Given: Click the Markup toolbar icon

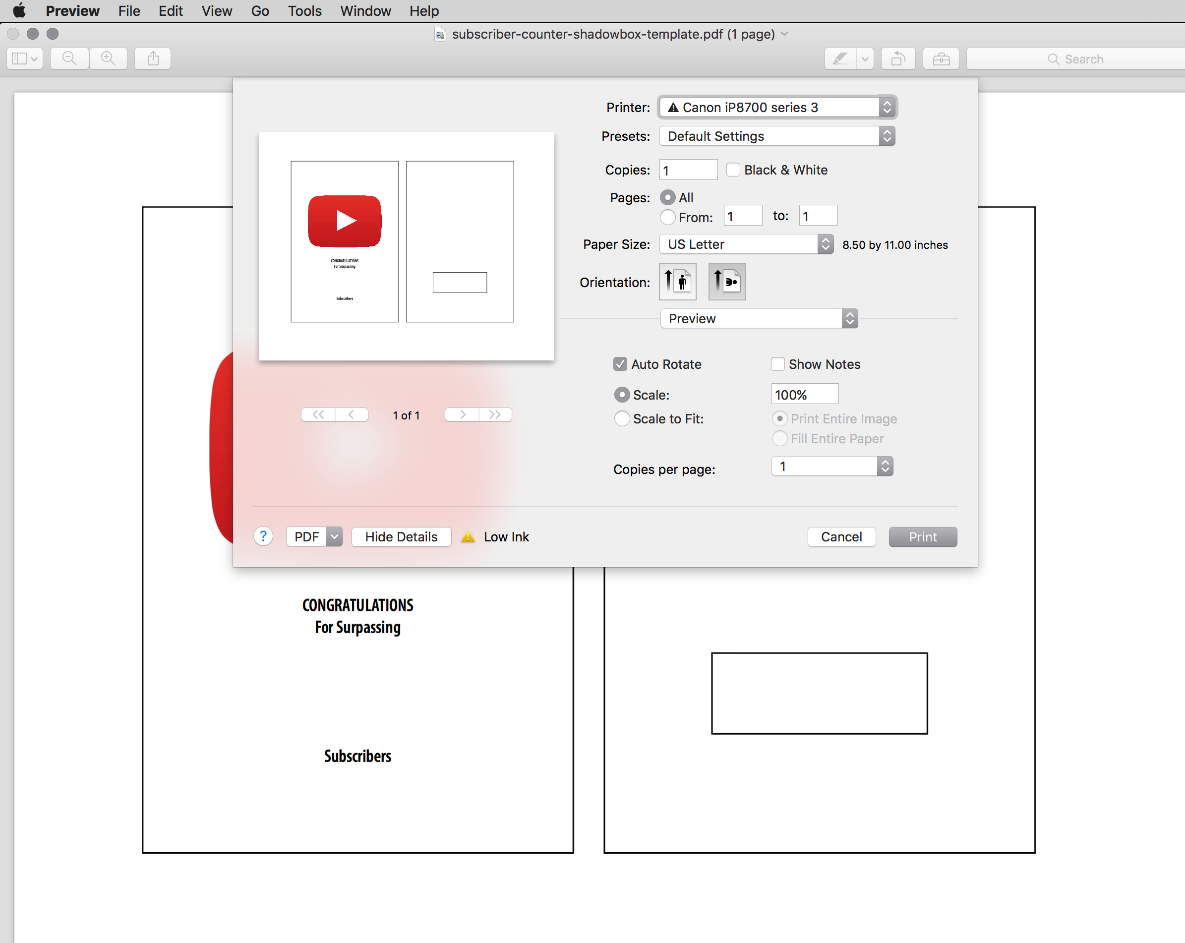Looking at the screenshot, I should [839, 58].
